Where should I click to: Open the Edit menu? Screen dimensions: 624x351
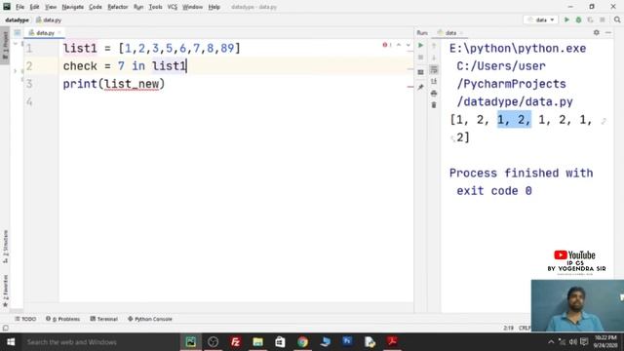click(35, 7)
